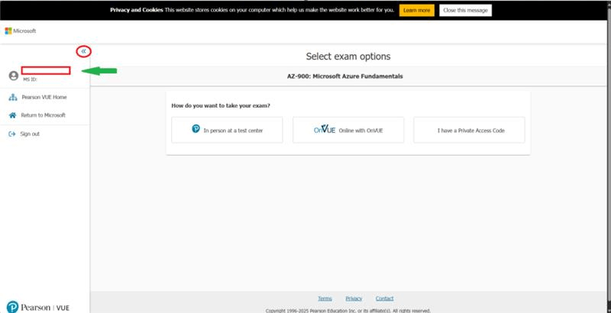Click the How do you want to take your exam? text
The width and height of the screenshot is (611, 313).
pos(221,105)
